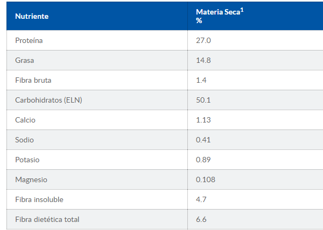Select the Potasio row label
This screenshot has width=323, height=230.
coord(27,160)
